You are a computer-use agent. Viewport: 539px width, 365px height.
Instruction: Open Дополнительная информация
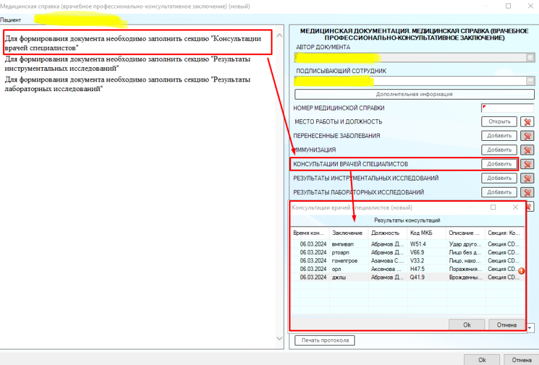pos(414,94)
